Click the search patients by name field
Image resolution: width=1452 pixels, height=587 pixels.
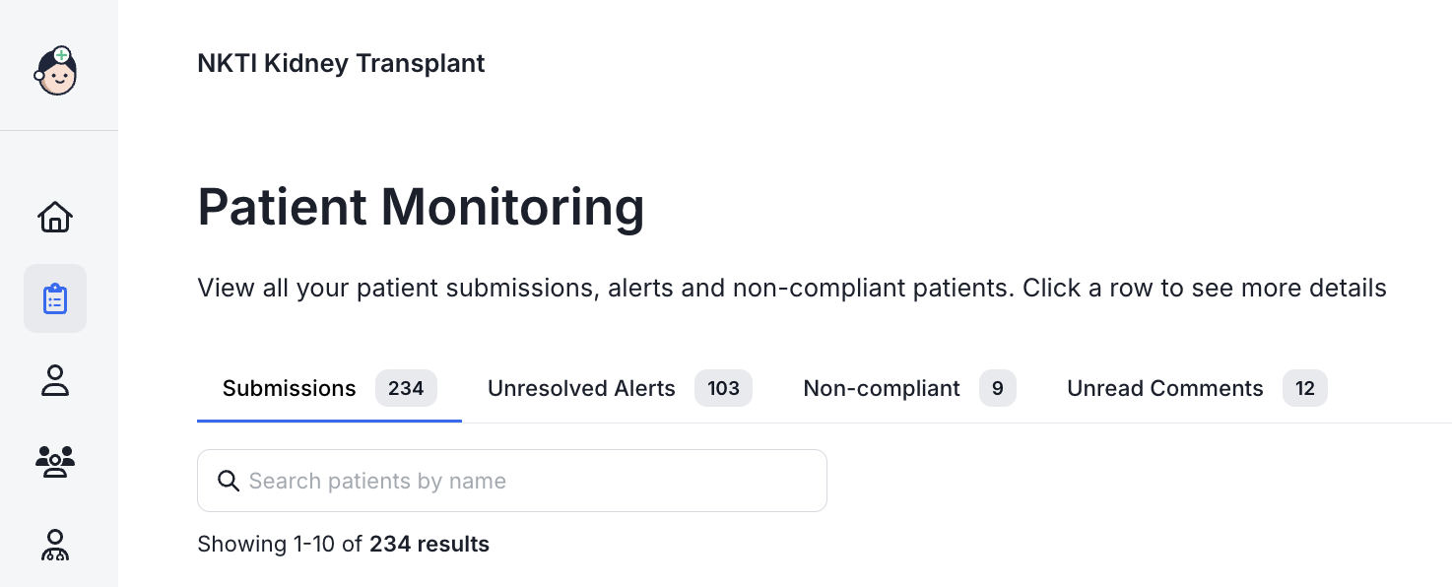pyautogui.click(x=512, y=481)
